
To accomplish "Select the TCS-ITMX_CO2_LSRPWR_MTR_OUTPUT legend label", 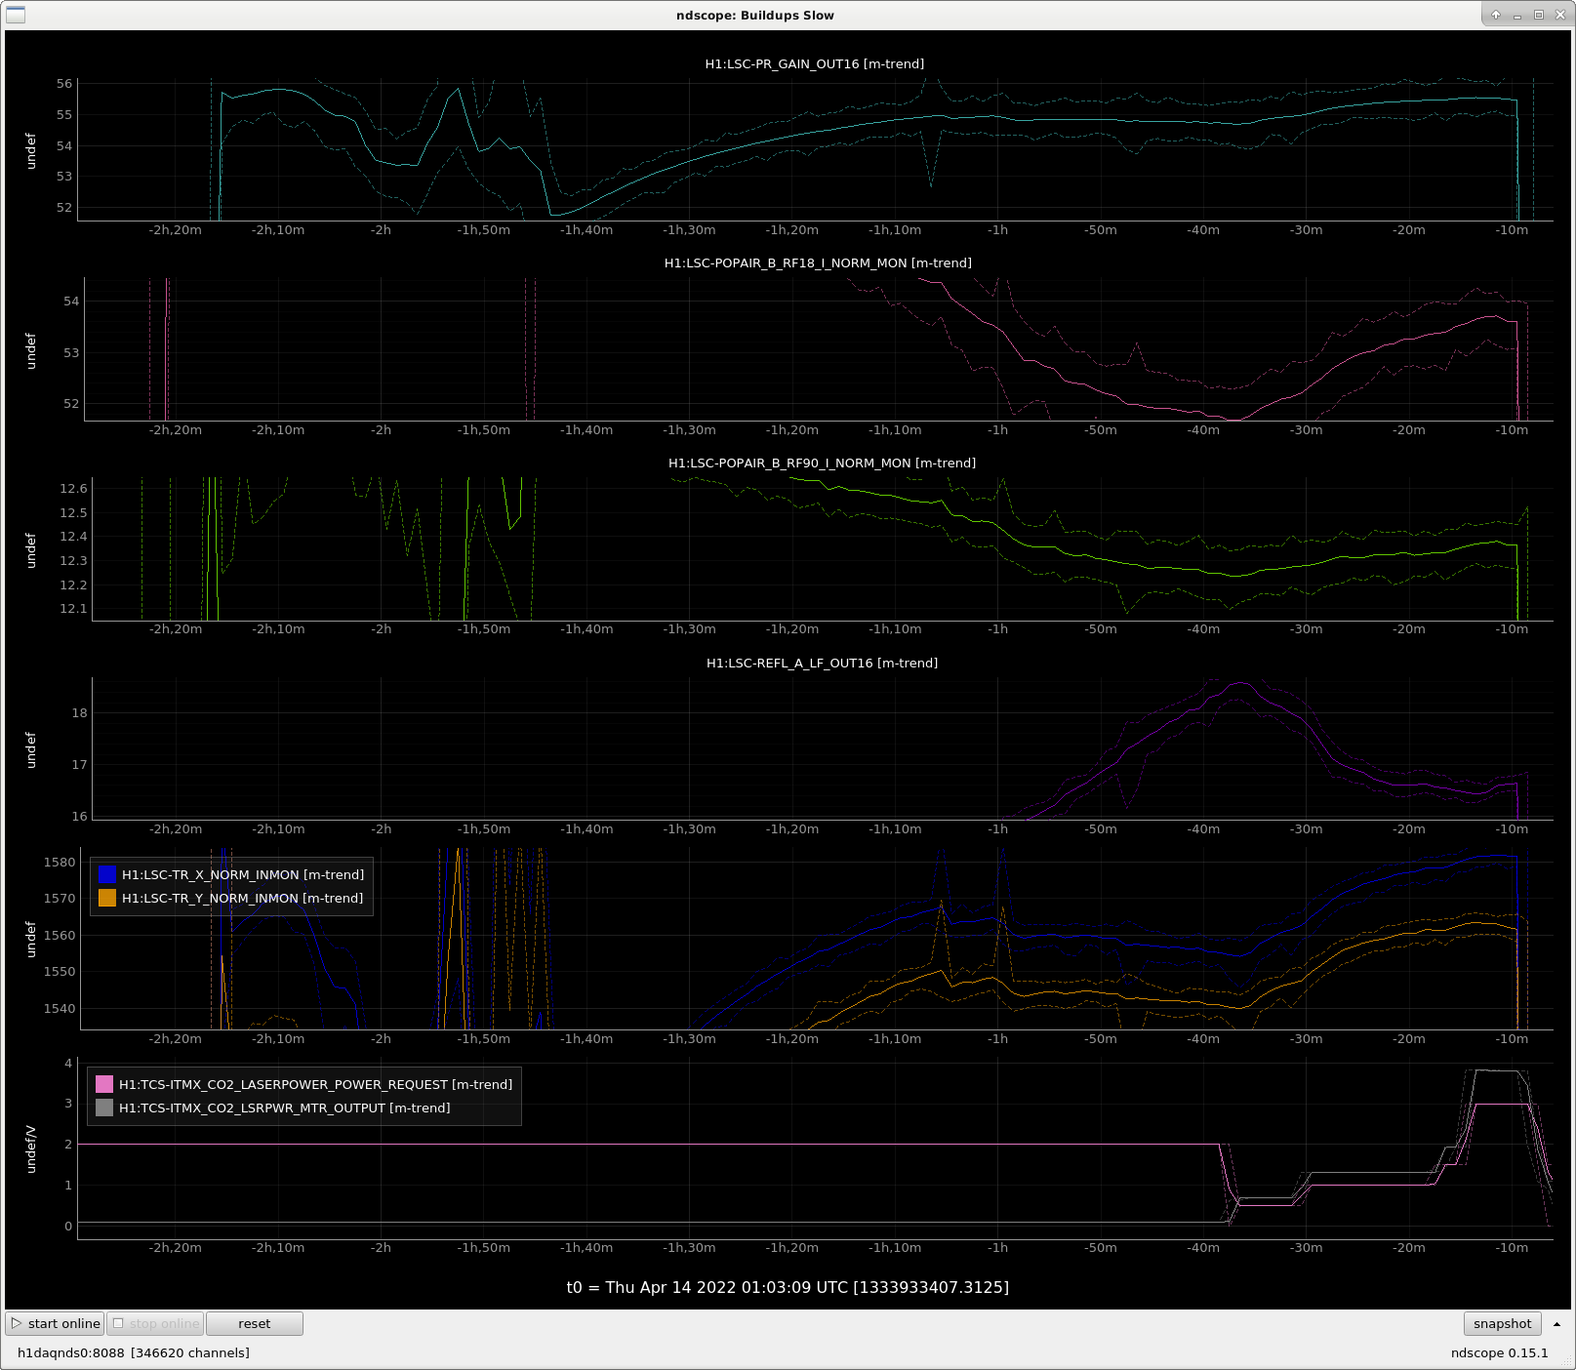I will (285, 1108).
